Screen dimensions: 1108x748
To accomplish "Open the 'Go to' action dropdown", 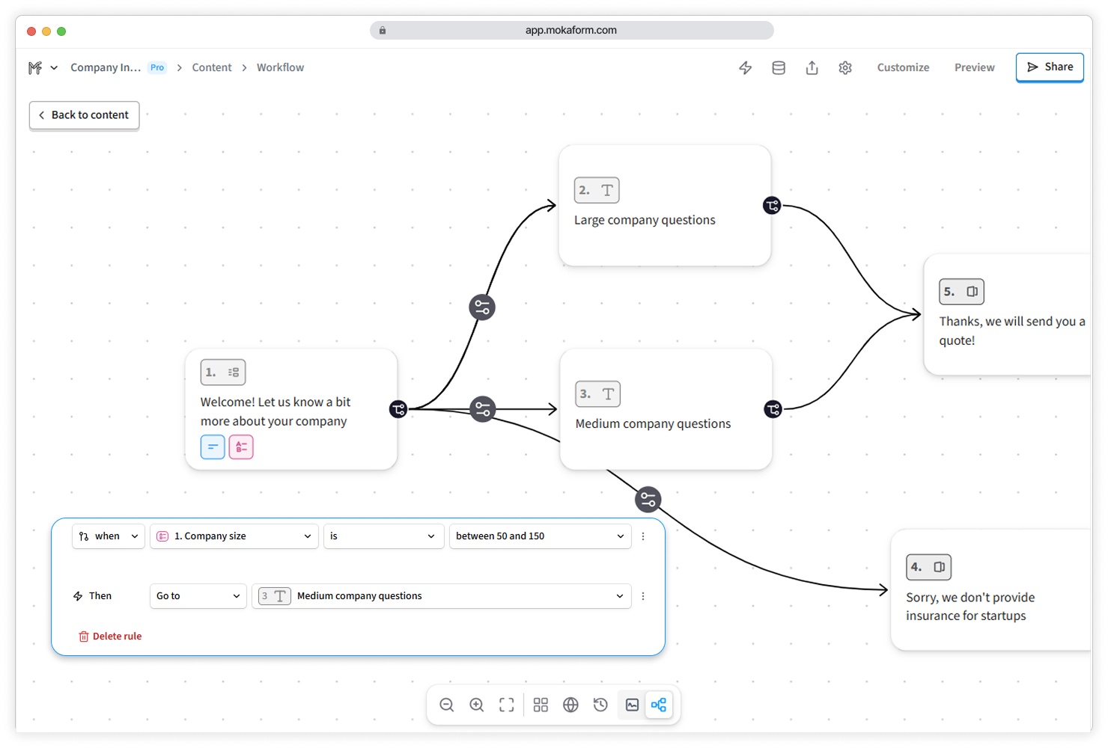I will click(198, 596).
